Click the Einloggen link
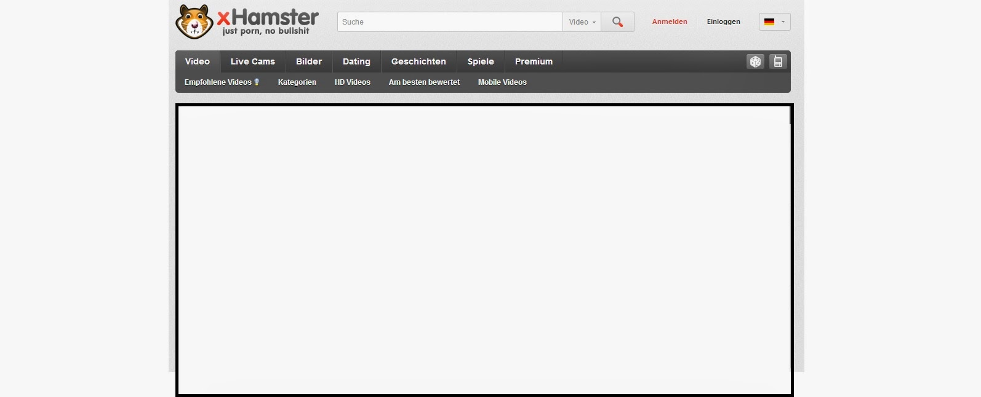Image resolution: width=981 pixels, height=397 pixels. [x=723, y=22]
